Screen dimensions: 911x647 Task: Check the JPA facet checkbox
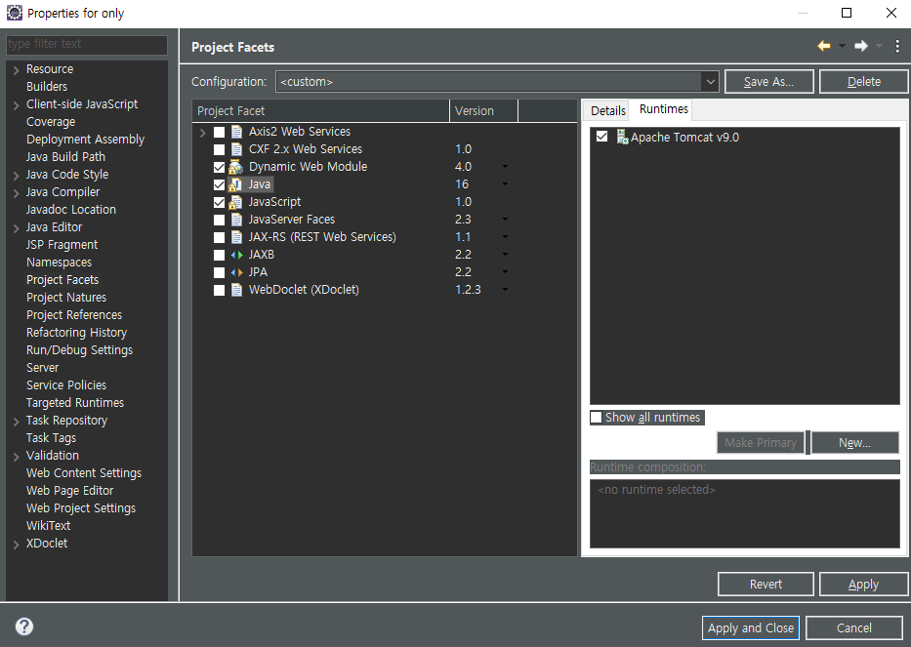coord(219,272)
